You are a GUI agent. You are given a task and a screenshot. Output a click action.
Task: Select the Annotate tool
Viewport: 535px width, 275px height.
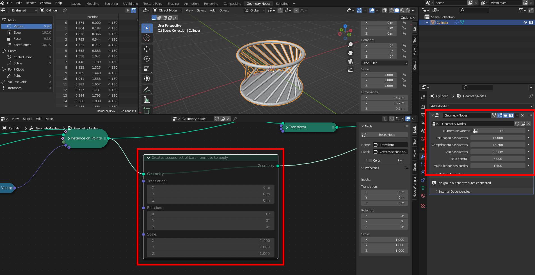147,90
